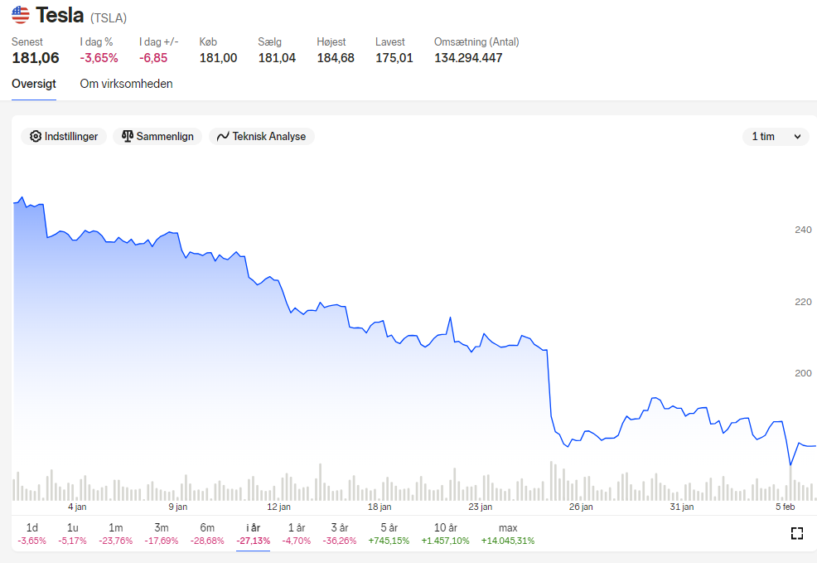
Task: Click the Lavest value 175,01
Action: (394, 58)
